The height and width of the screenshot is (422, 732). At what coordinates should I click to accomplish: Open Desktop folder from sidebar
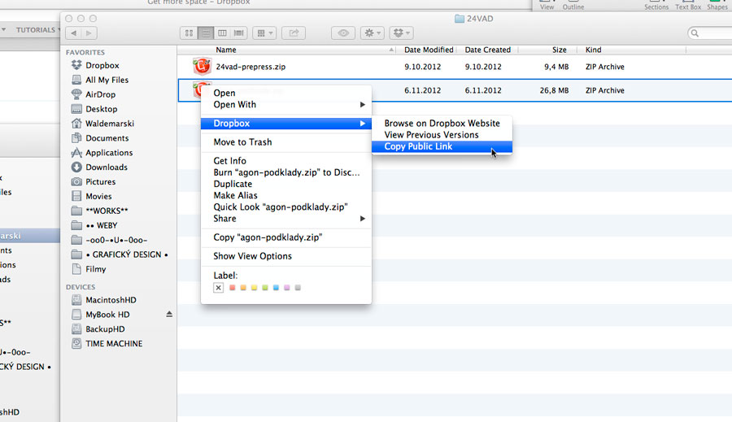[101, 109]
